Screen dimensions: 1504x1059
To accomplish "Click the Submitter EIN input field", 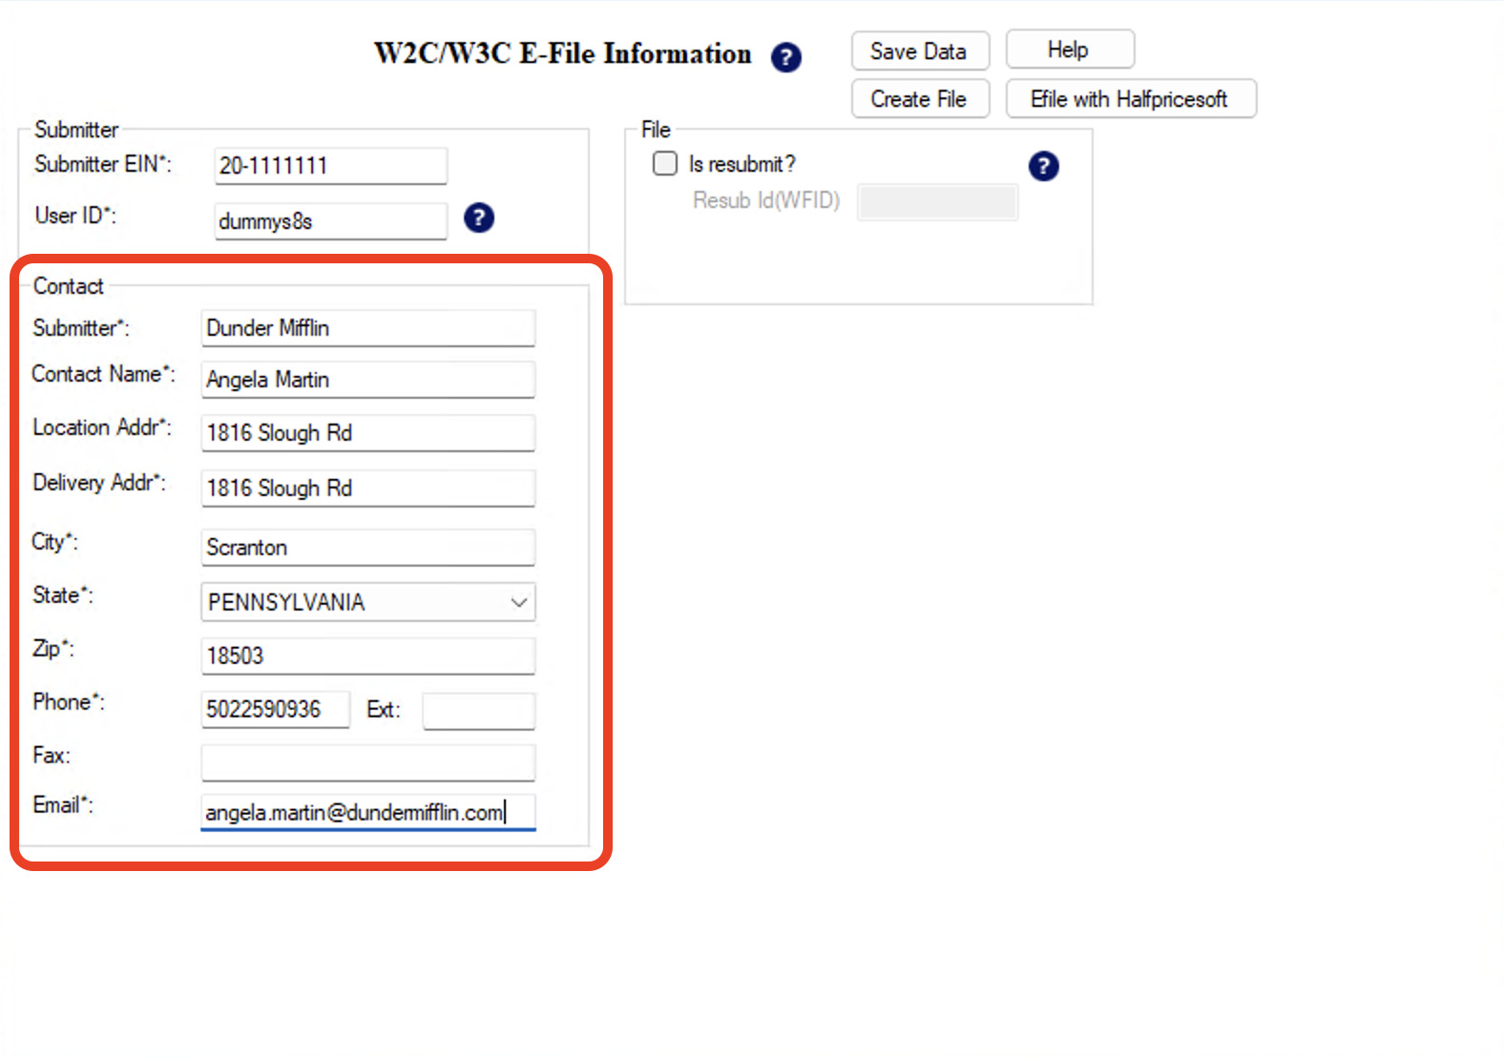I will pyautogui.click(x=330, y=166).
